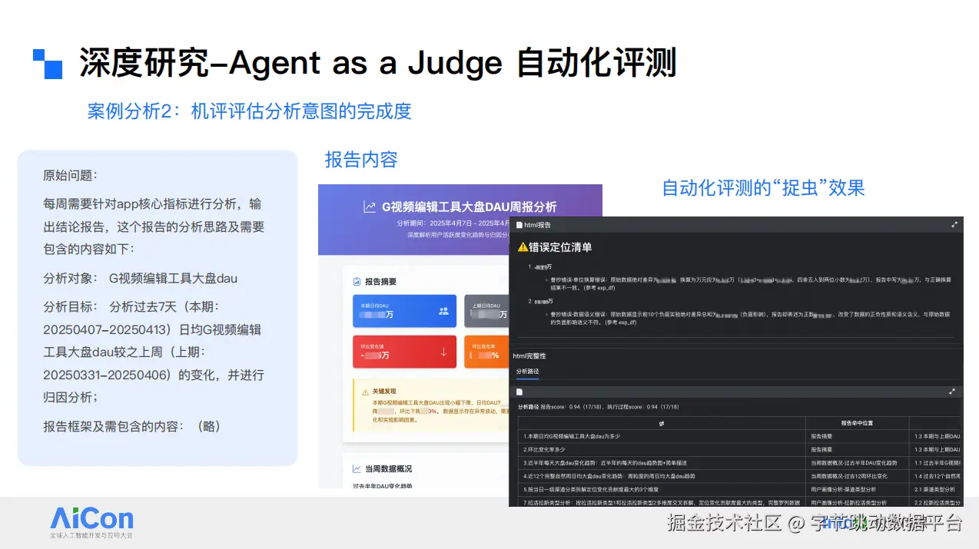Click the chart icon beside G视频编辑工具大盘DAU周报分析
This screenshot has width=979, height=549.
(x=370, y=207)
